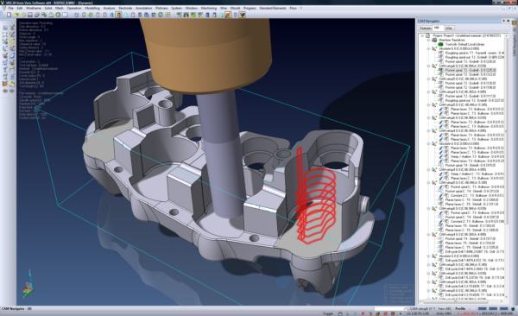This screenshot has width=518, height=316.
Task: Click the green Tool-crib library icon
Action: click(440, 44)
